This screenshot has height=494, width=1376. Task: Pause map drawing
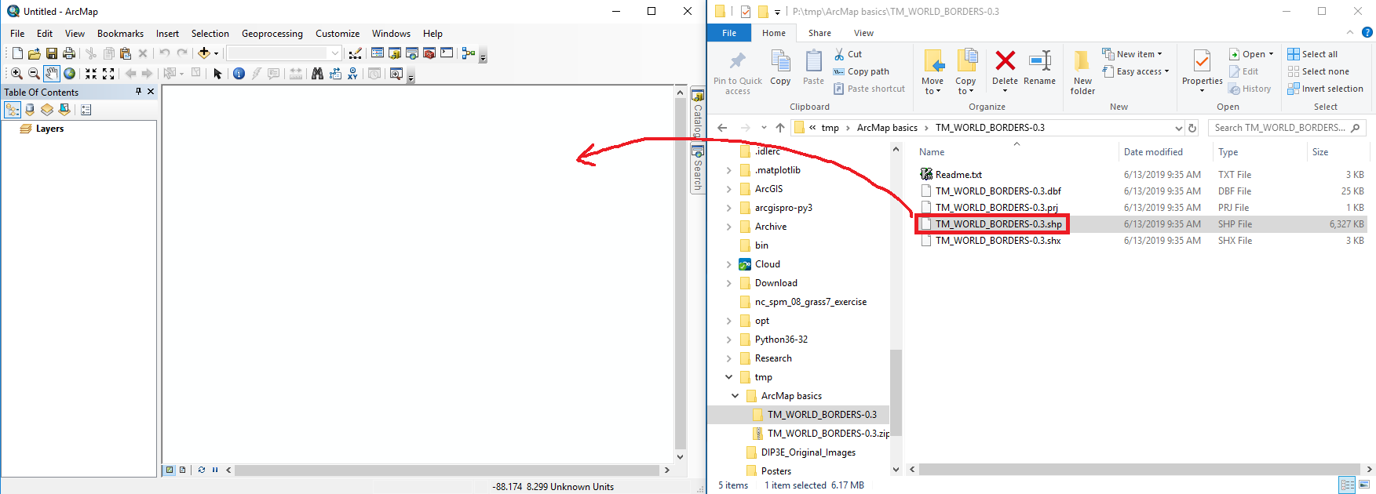coord(215,470)
